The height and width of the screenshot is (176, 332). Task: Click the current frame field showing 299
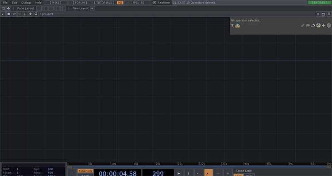[158, 173]
